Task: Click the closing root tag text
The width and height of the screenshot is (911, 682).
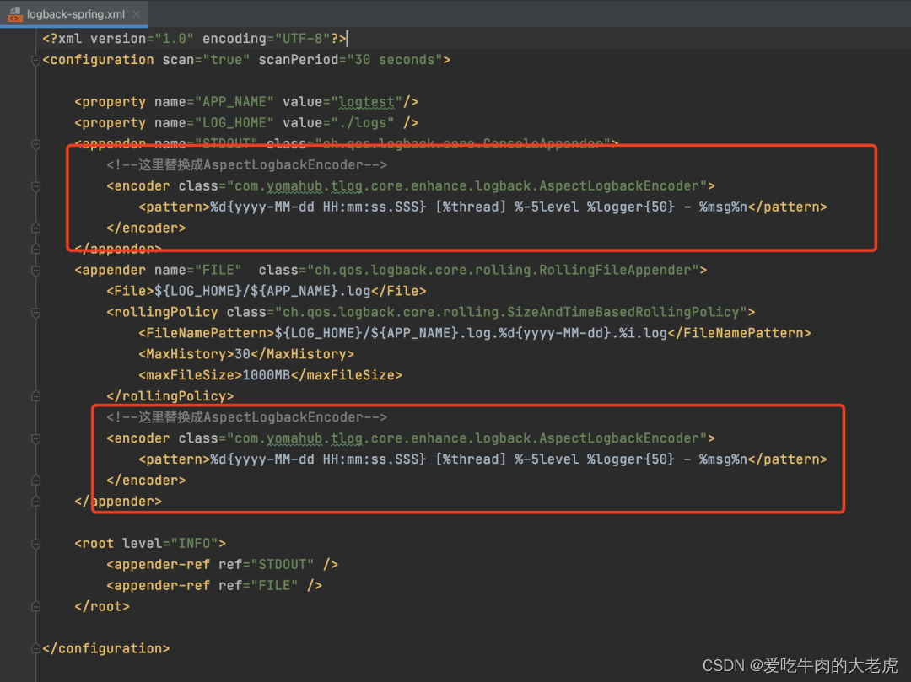Action: click(x=102, y=606)
